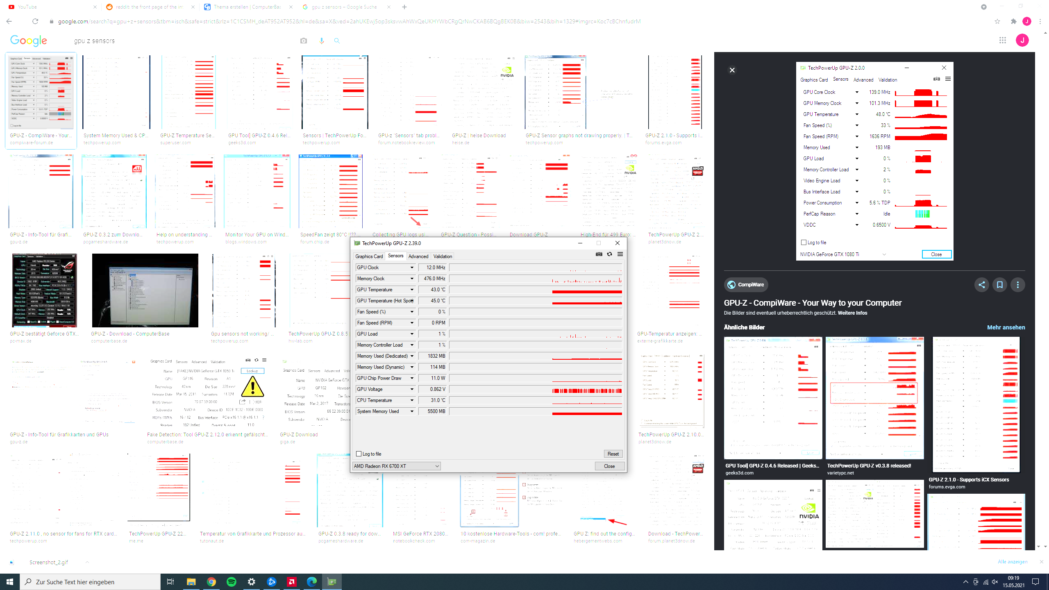Click Google search by image camera icon
1049x590 pixels.
pyautogui.click(x=303, y=41)
